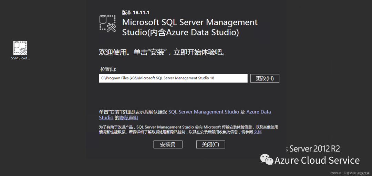Image resolution: width=372 pixels, height=176 pixels.
Task: Open the SQL Server Management Studio license link
Action: (x=204, y=112)
